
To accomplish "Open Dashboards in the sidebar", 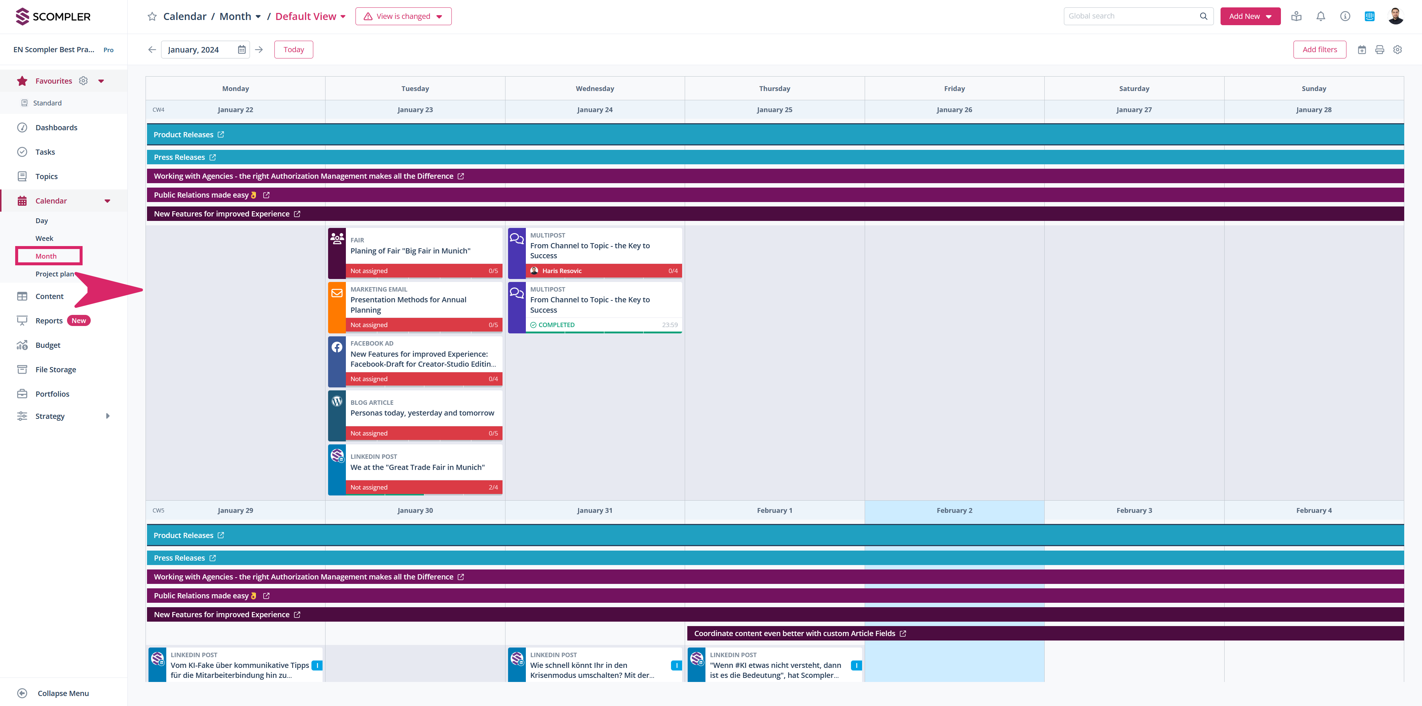I will [56, 127].
